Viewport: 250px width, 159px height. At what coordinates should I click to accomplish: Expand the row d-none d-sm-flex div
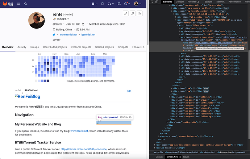(x=171, y=8)
